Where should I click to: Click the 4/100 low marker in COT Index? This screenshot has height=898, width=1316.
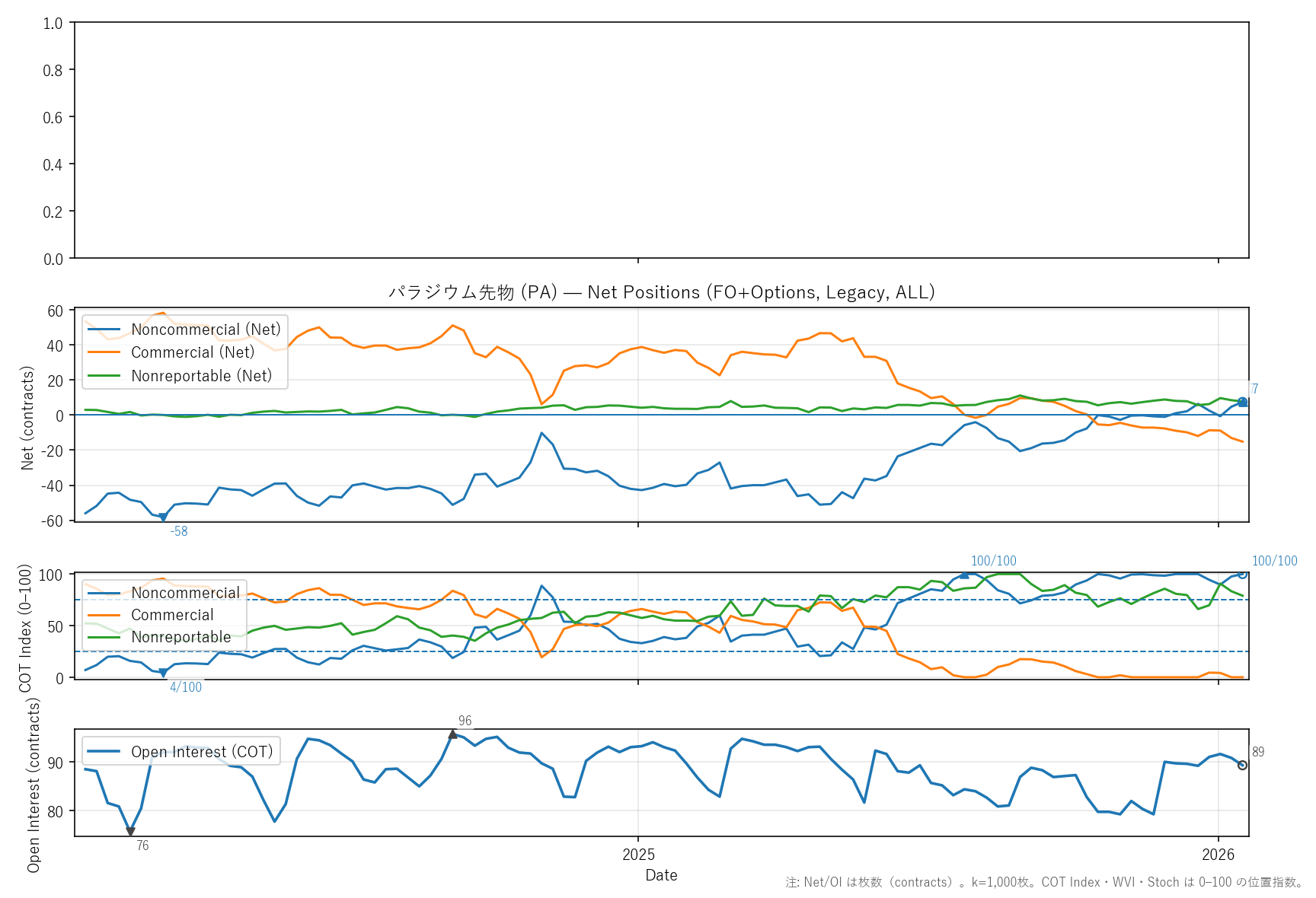click(162, 673)
